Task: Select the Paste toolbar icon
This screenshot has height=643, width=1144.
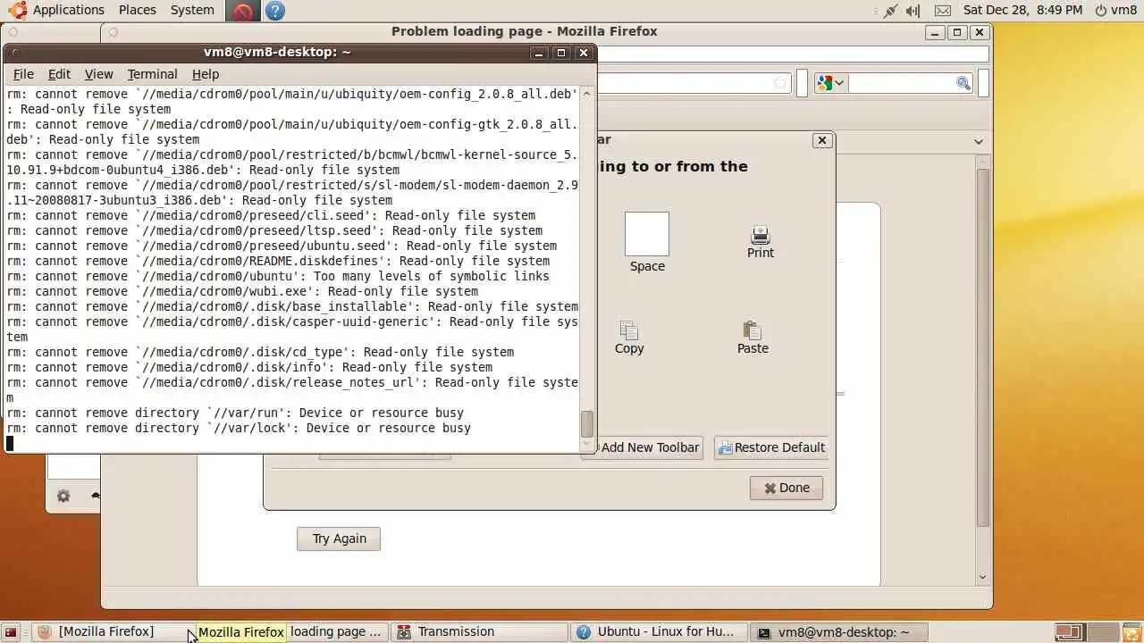Action: click(753, 338)
